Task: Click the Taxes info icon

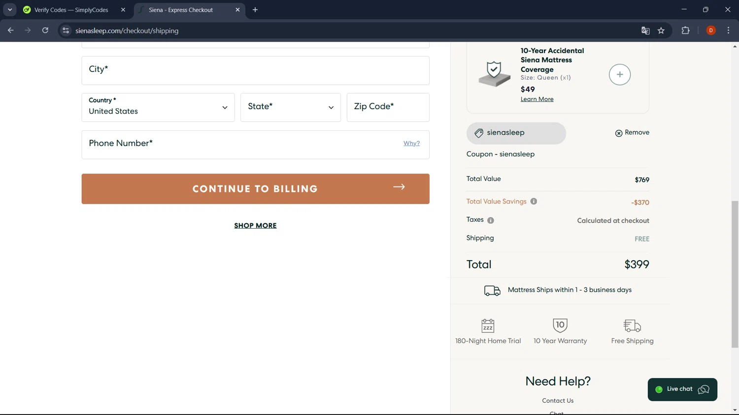Action: point(491,220)
